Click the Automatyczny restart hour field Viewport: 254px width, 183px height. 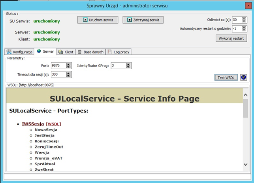(x=237, y=29)
